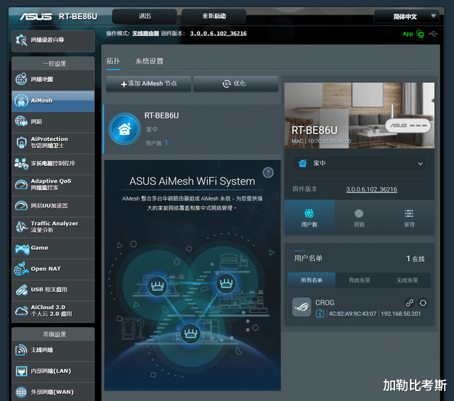Open USB 相关应用 icon
The height and width of the screenshot is (401, 454).
(x=21, y=290)
